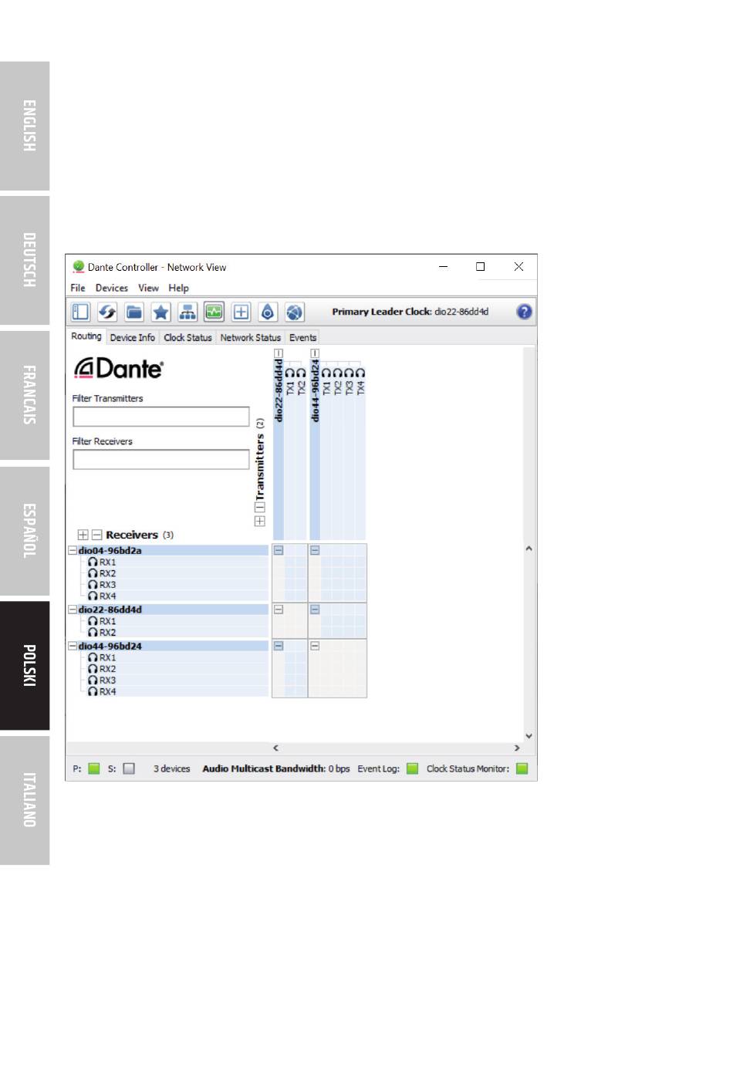The height and width of the screenshot is (1084, 733).
Task: Open the File menu
Action: point(78,288)
